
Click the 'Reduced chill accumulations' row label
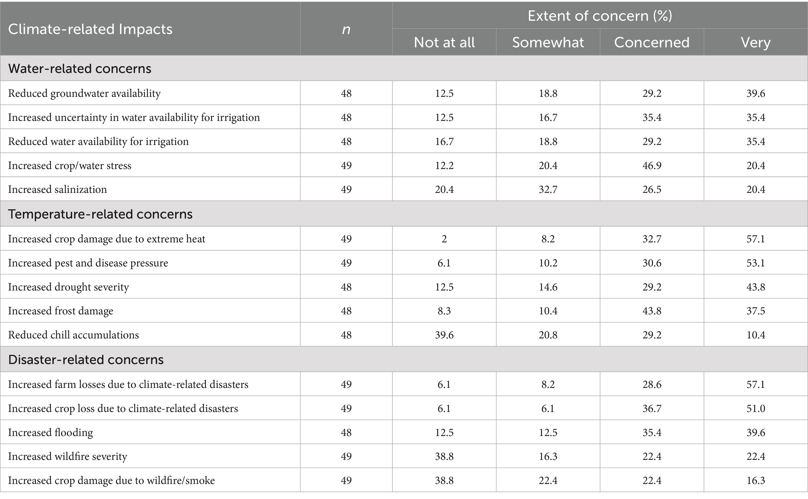click(x=73, y=335)
